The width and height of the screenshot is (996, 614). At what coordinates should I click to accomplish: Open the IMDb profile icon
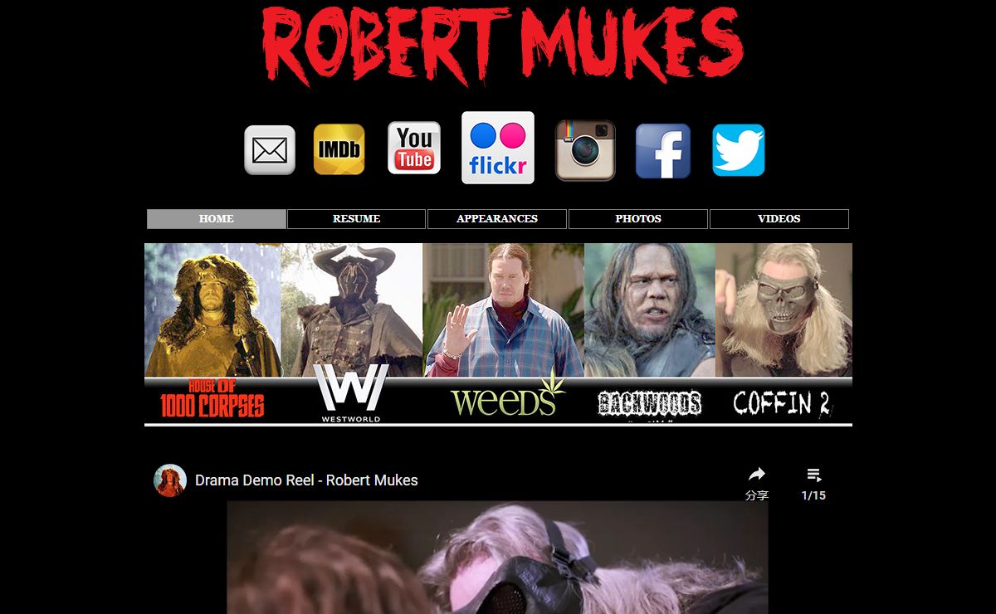tap(339, 149)
